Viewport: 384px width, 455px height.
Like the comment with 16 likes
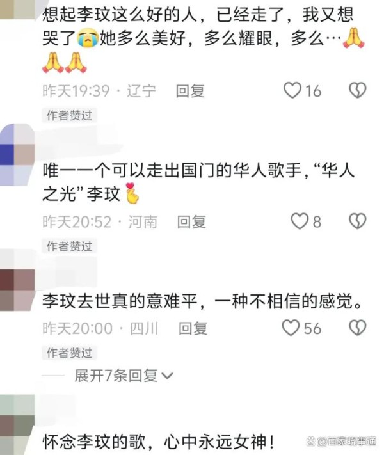point(292,90)
